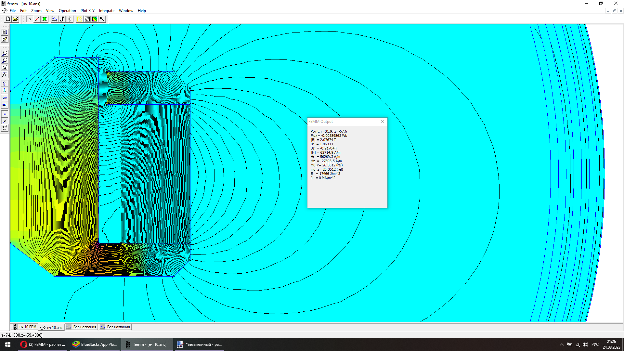
Task: Open the vector plot arrow icon
Action: 102,19
